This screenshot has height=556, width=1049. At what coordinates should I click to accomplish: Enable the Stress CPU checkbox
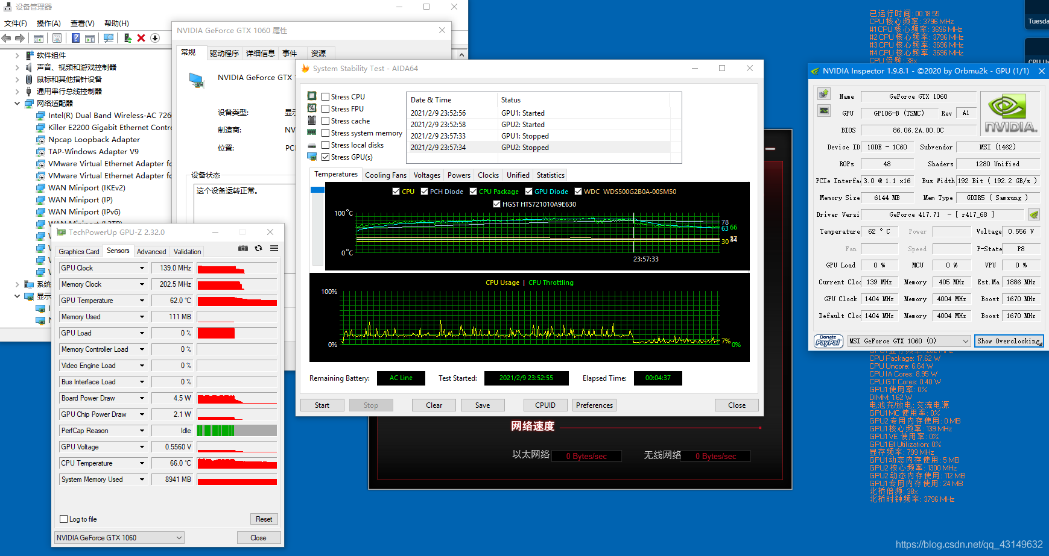[326, 96]
